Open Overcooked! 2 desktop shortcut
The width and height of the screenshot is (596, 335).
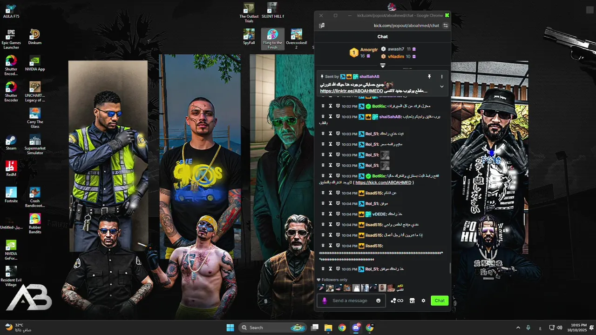coord(297,39)
